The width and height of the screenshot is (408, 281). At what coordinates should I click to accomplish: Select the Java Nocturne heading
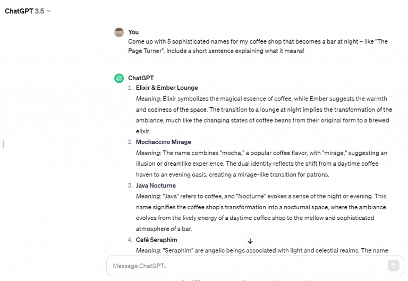(x=156, y=185)
